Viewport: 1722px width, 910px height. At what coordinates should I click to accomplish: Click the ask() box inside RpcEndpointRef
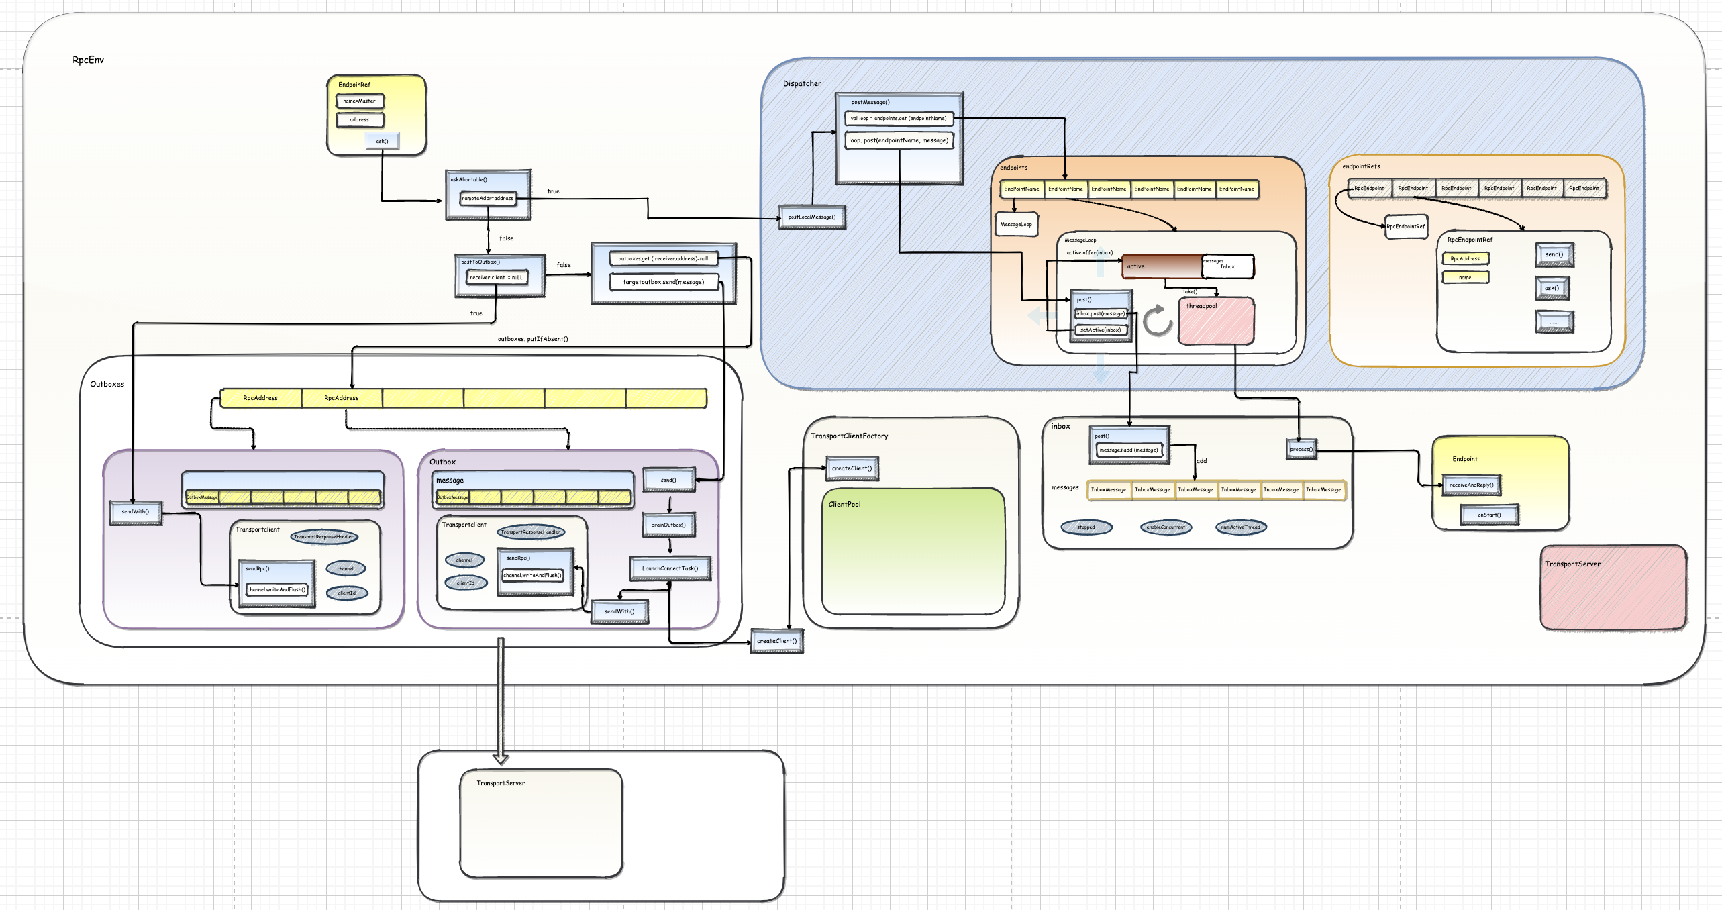[1552, 289]
